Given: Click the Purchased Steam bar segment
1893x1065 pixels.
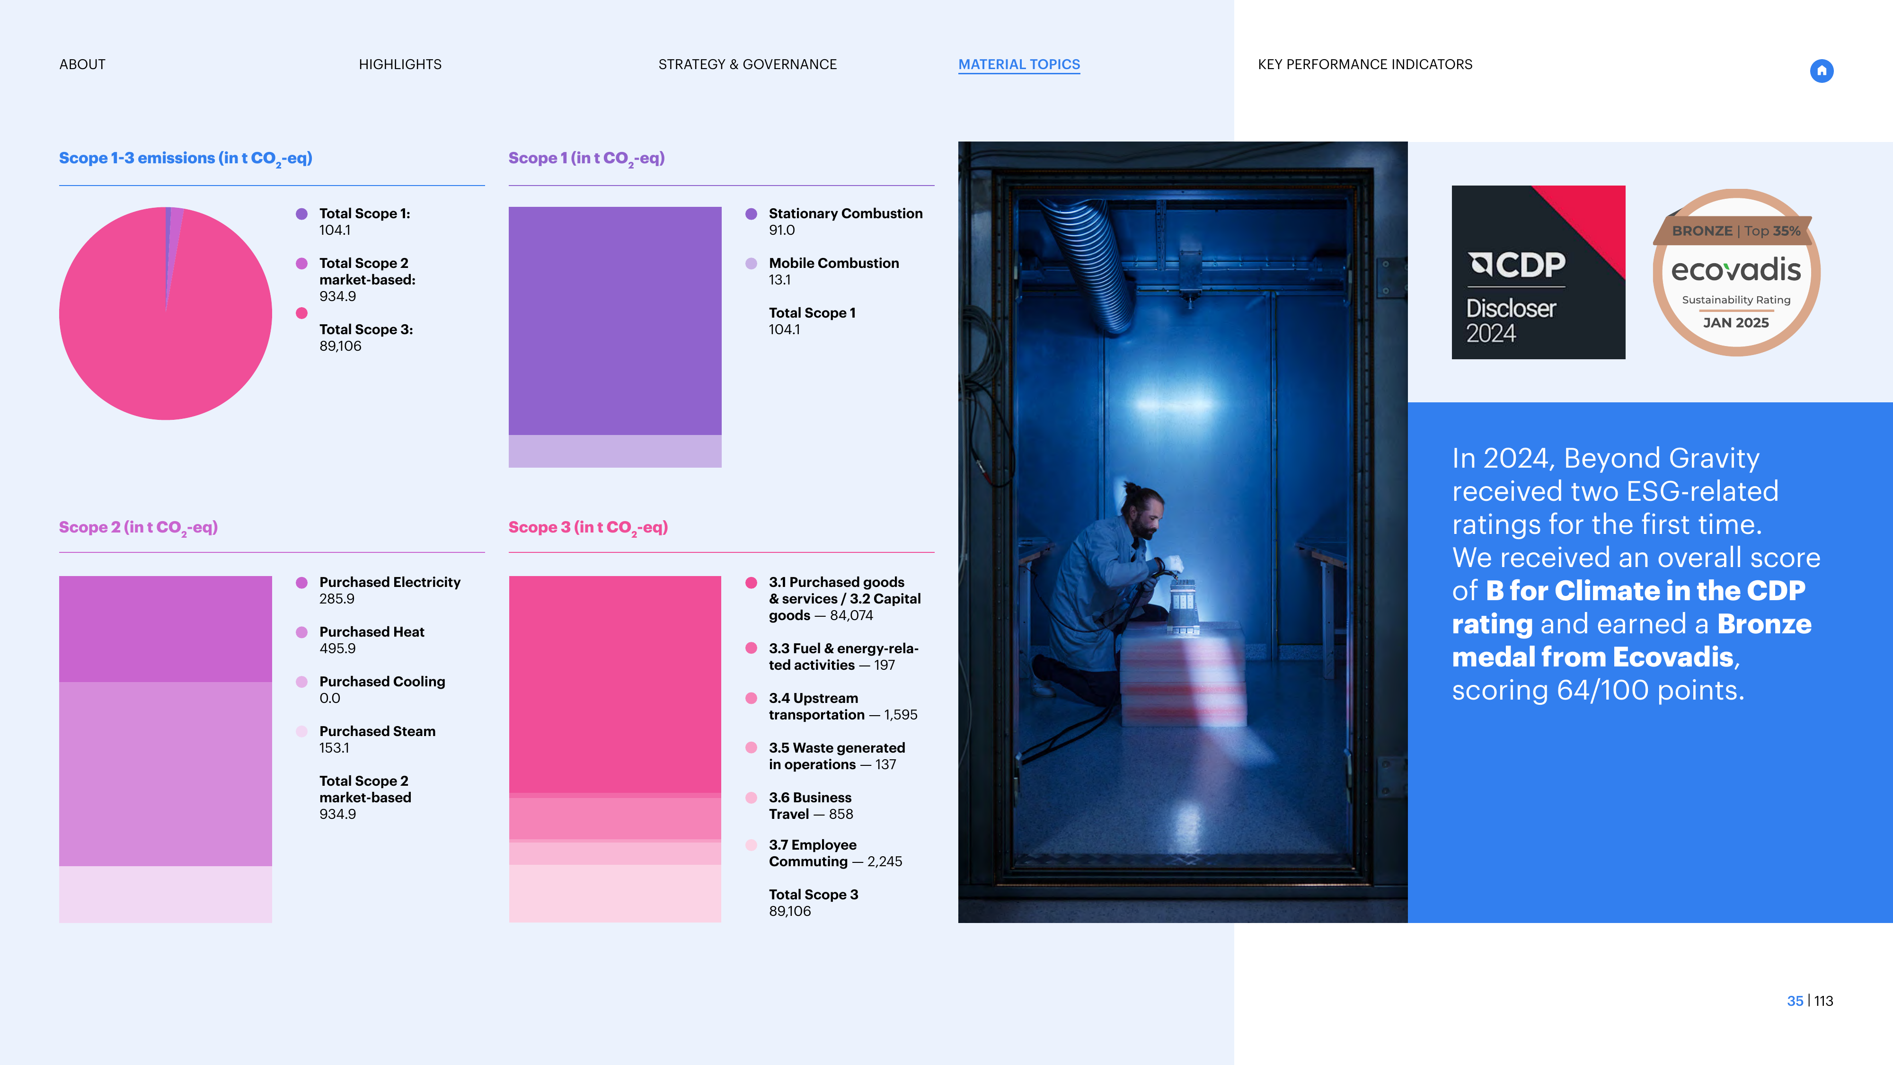Looking at the screenshot, I should click(165, 894).
